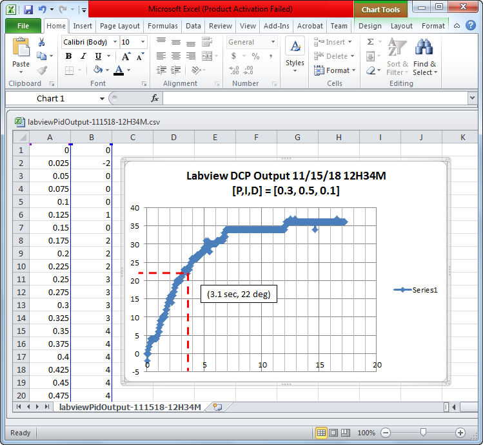The width and height of the screenshot is (483, 445).
Task: Switch to the Data tab
Action: point(193,26)
